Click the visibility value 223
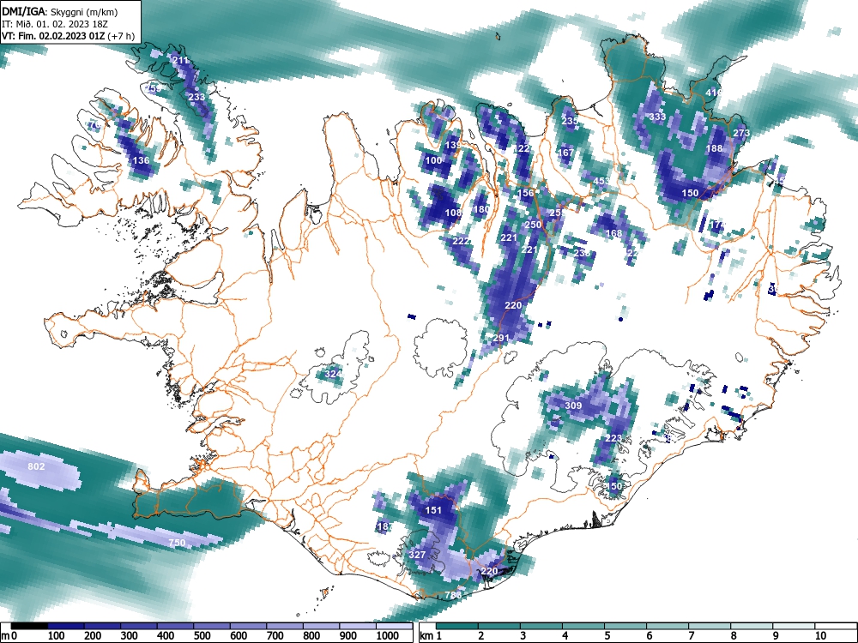858x643 pixels. [614, 438]
